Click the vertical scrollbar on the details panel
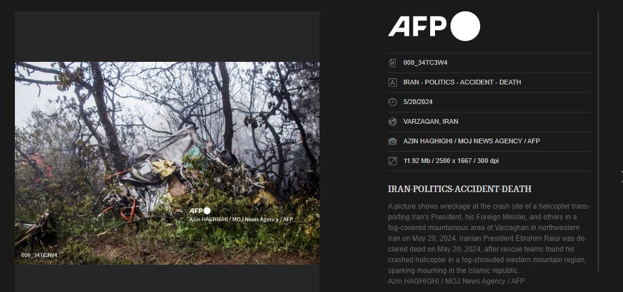The height and width of the screenshot is (292, 623). [x=599, y=141]
